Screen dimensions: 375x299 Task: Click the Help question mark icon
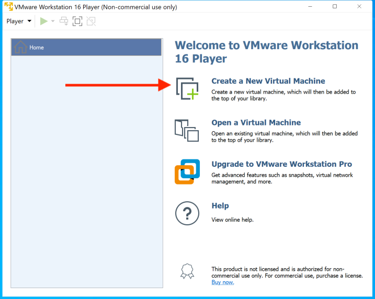click(187, 213)
